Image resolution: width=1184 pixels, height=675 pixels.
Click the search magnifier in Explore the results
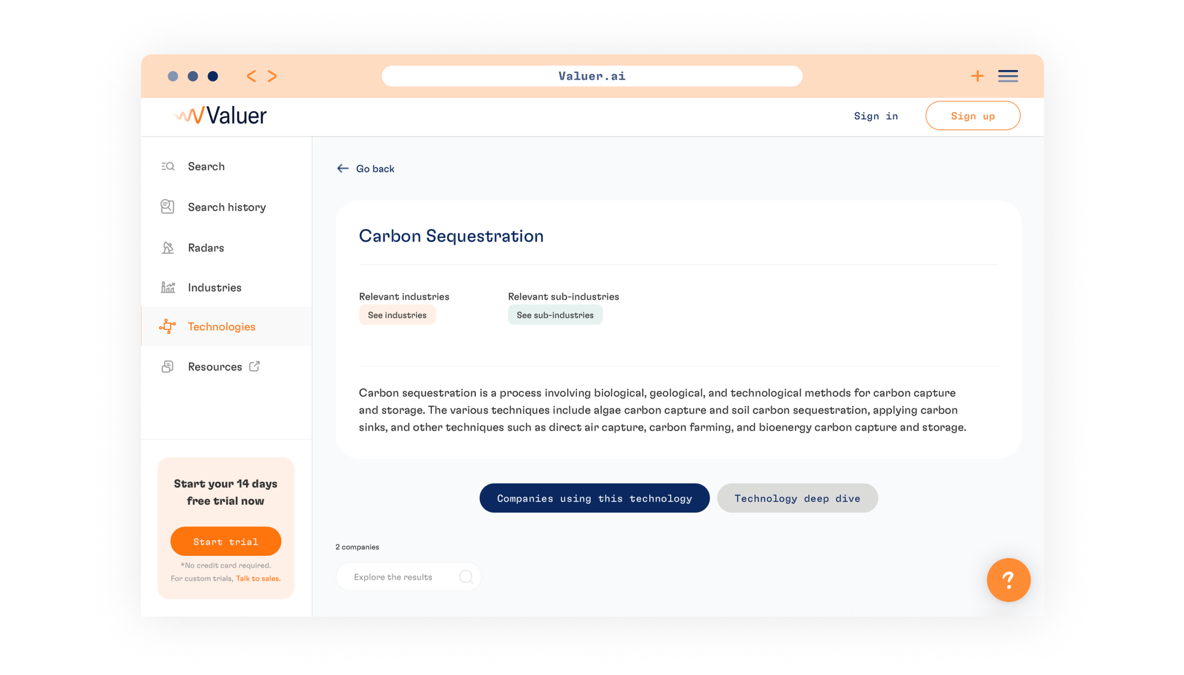[x=466, y=576]
